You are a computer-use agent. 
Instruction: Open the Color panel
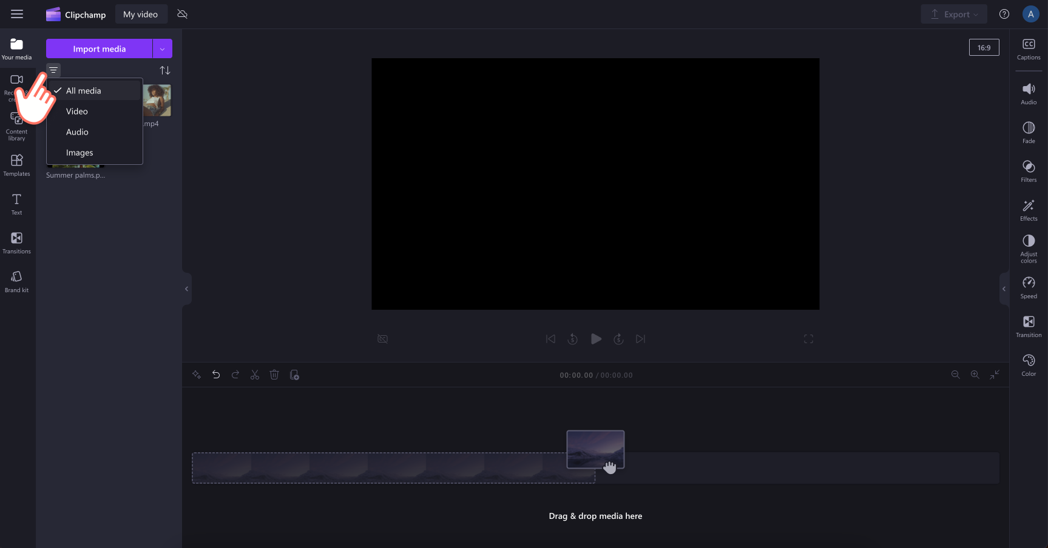point(1029,366)
